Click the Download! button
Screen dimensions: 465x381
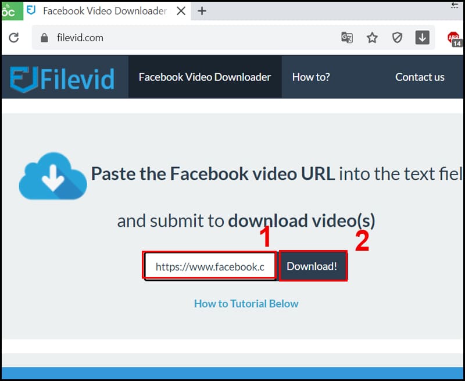click(x=313, y=266)
